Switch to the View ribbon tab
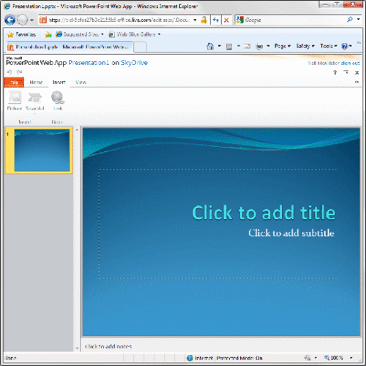 [81, 83]
